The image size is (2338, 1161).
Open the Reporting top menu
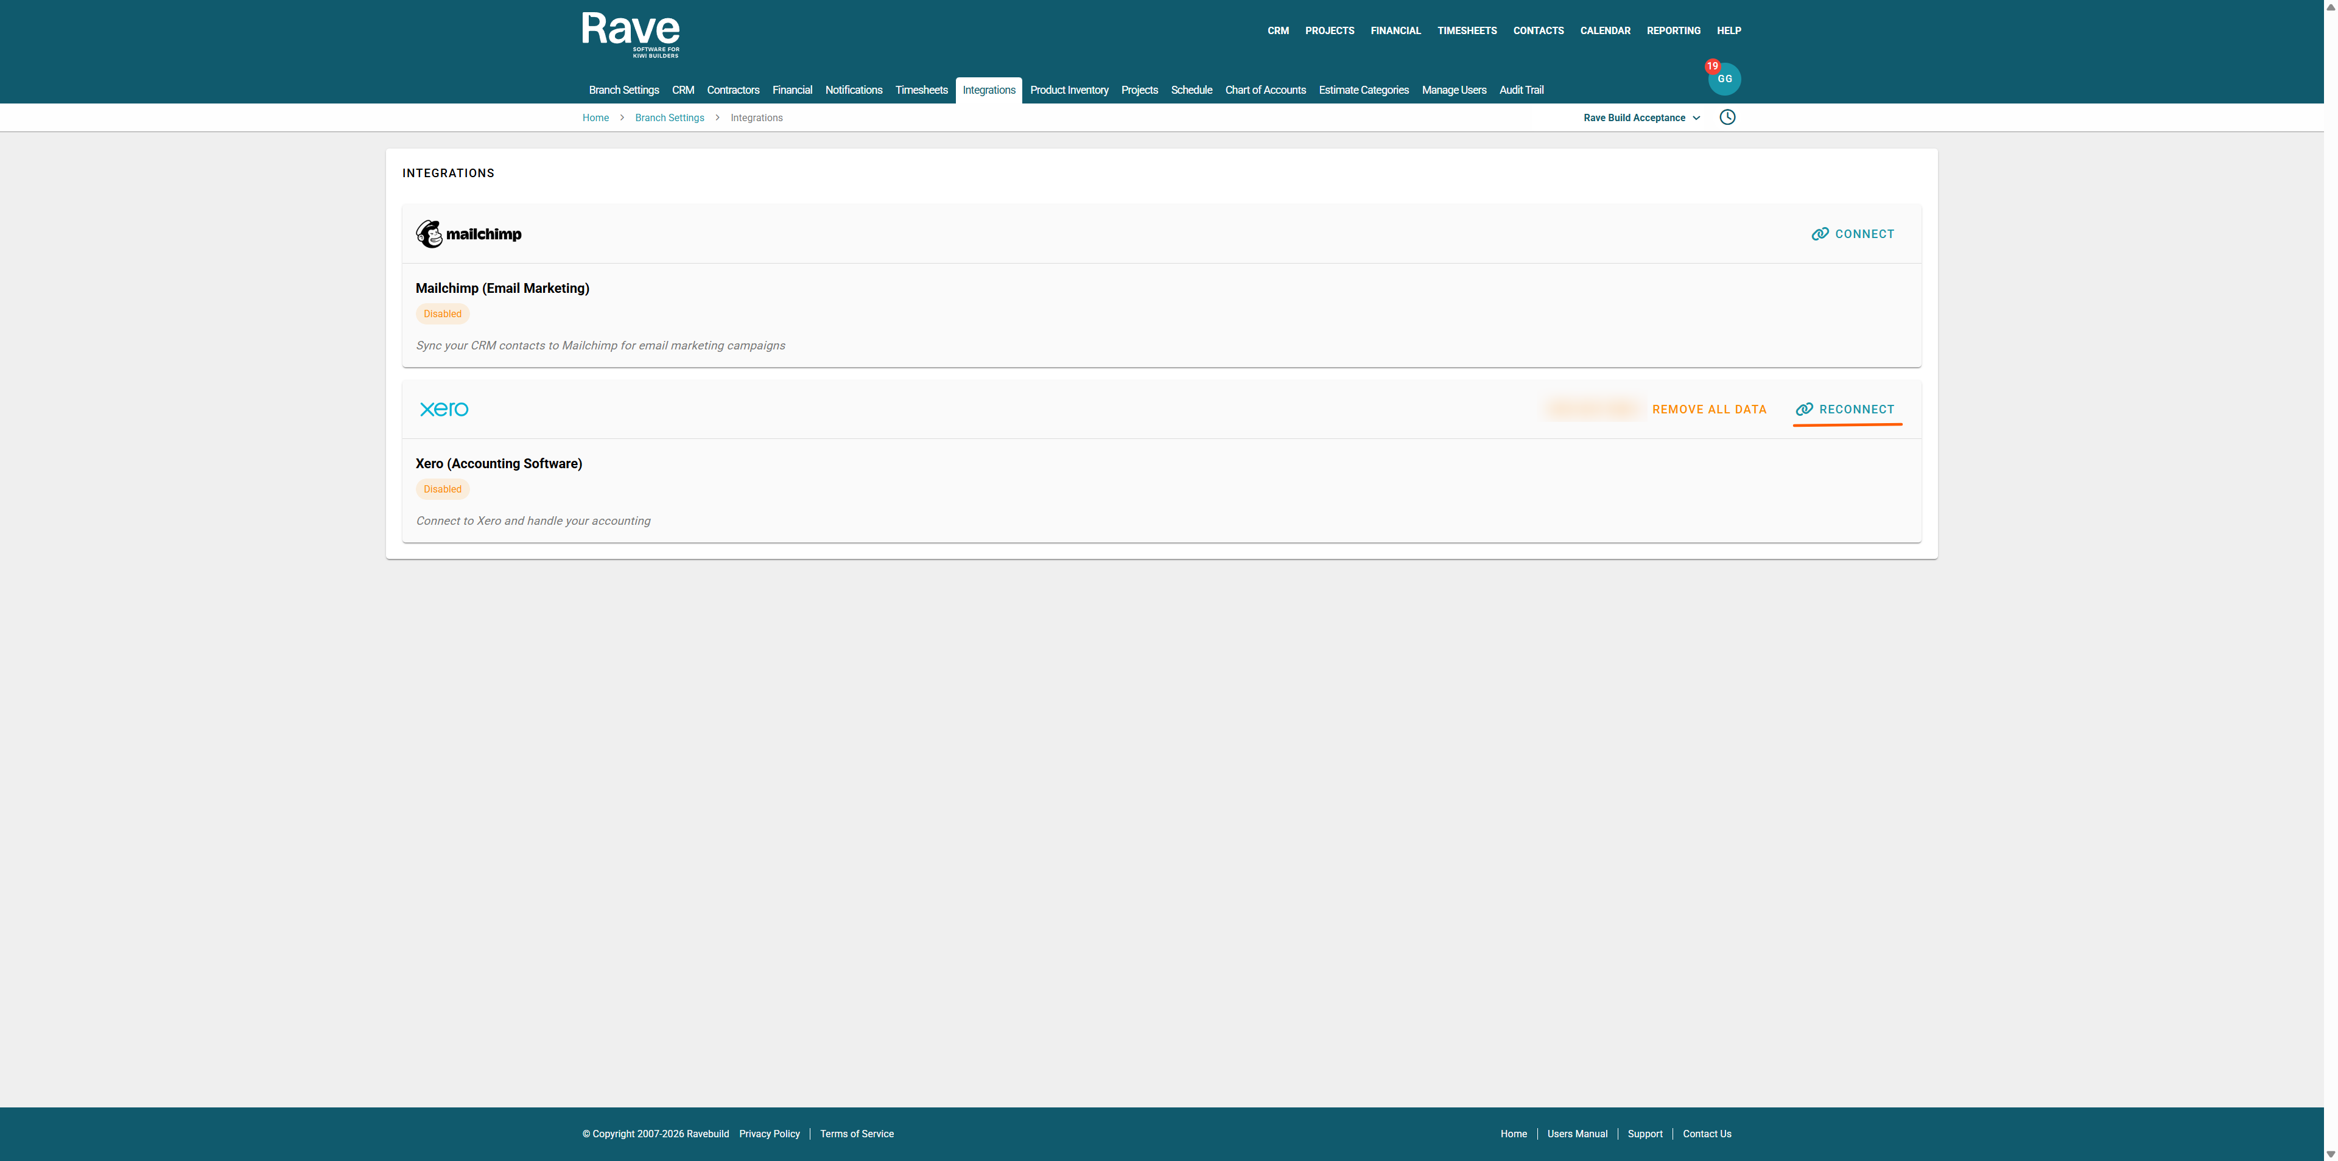(x=1673, y=31)
